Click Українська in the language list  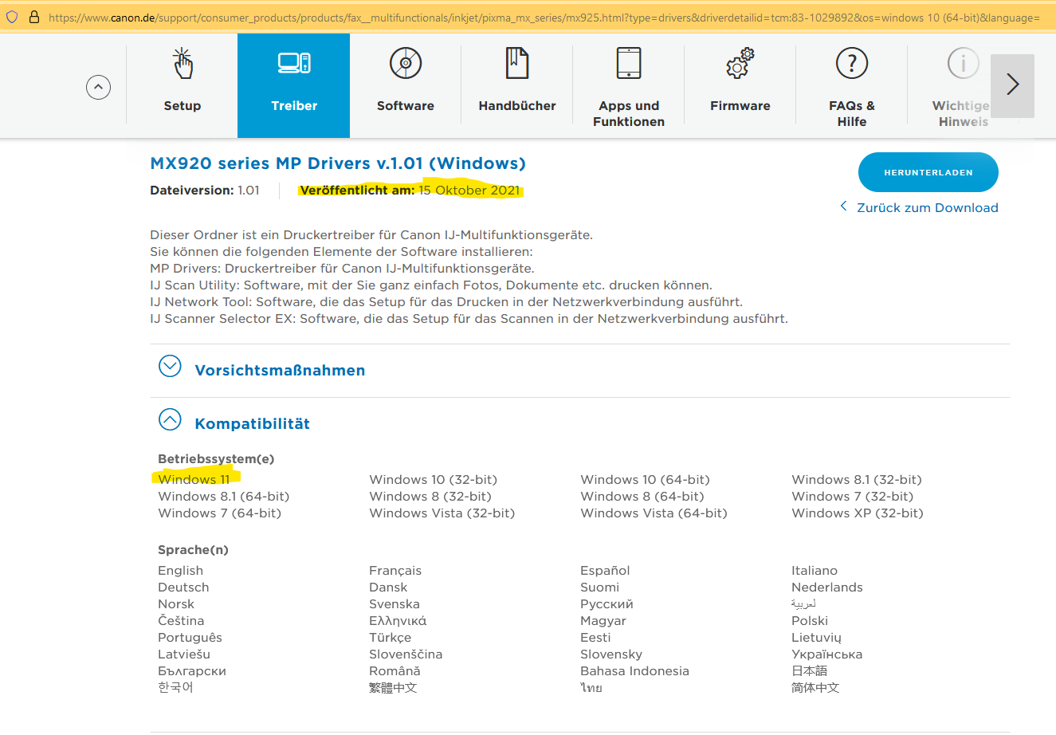click(x=827, y=654)
